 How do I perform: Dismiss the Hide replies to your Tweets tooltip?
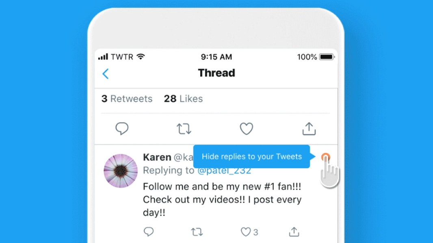(x=251, y=157)
